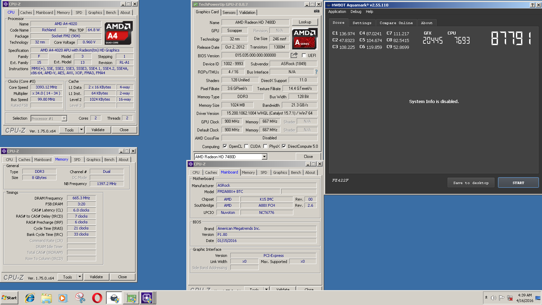Open the Validation tab in GPU-Z
Screen dimensions: 542x305
[x=247, y=12]
